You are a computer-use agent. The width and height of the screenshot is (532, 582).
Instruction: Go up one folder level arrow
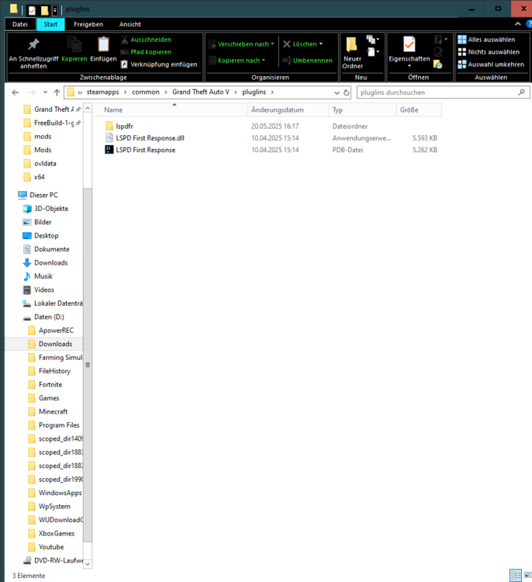click(x=57, y=92)
